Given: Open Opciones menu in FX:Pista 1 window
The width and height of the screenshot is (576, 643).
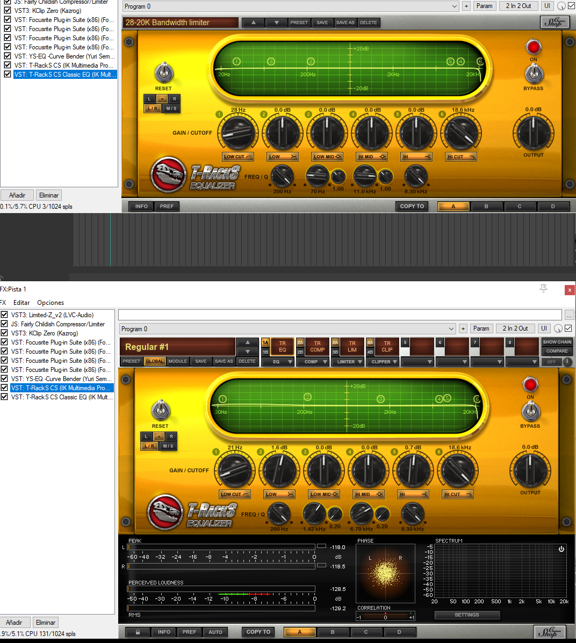Looking at the screenshot, I should tap(51, 303).
